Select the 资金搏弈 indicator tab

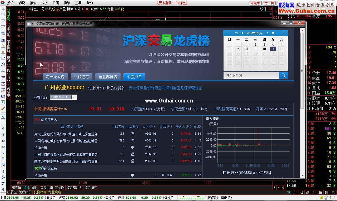pyautogui.click(x=91, y=188)
